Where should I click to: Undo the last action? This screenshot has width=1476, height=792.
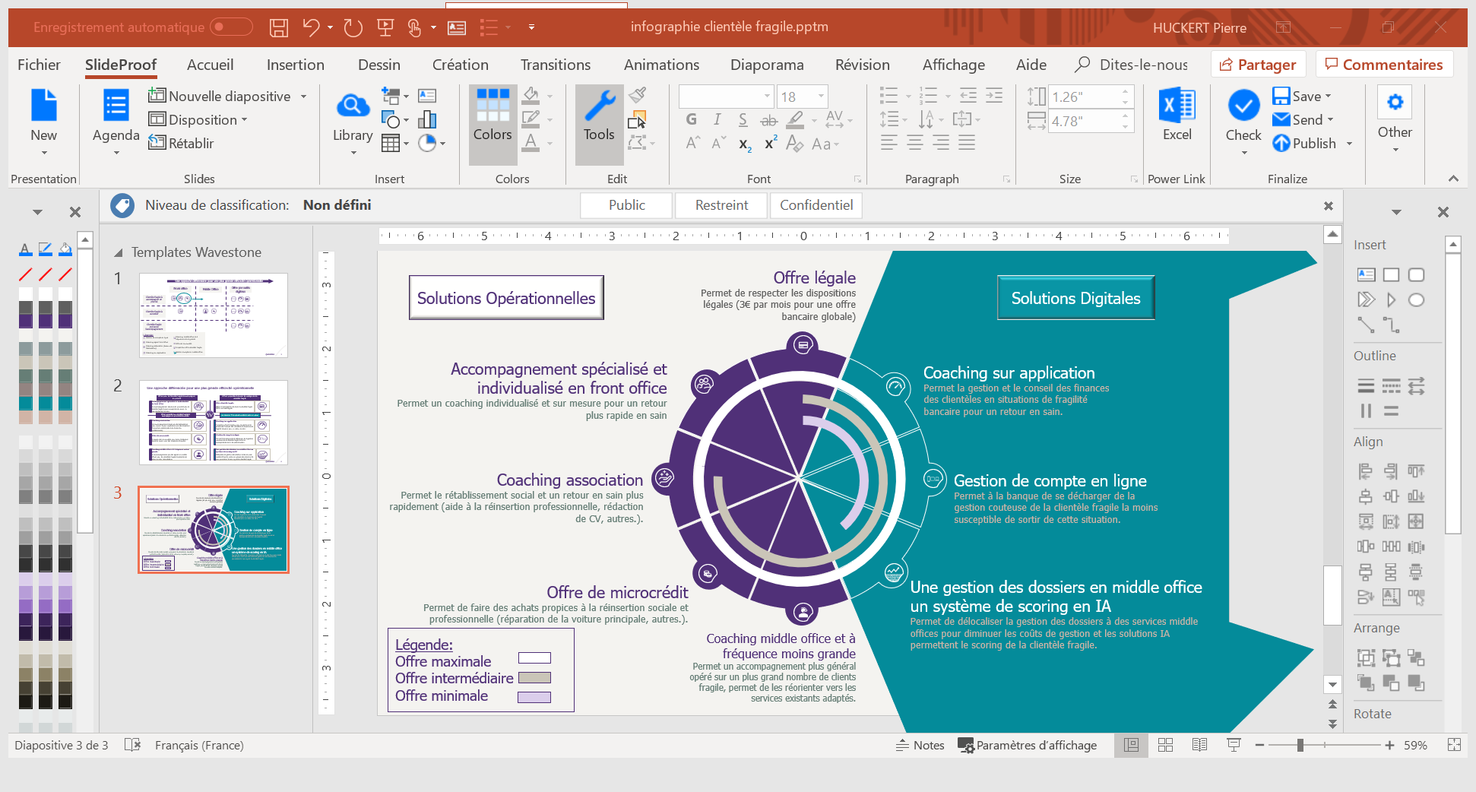coord(311,27)
